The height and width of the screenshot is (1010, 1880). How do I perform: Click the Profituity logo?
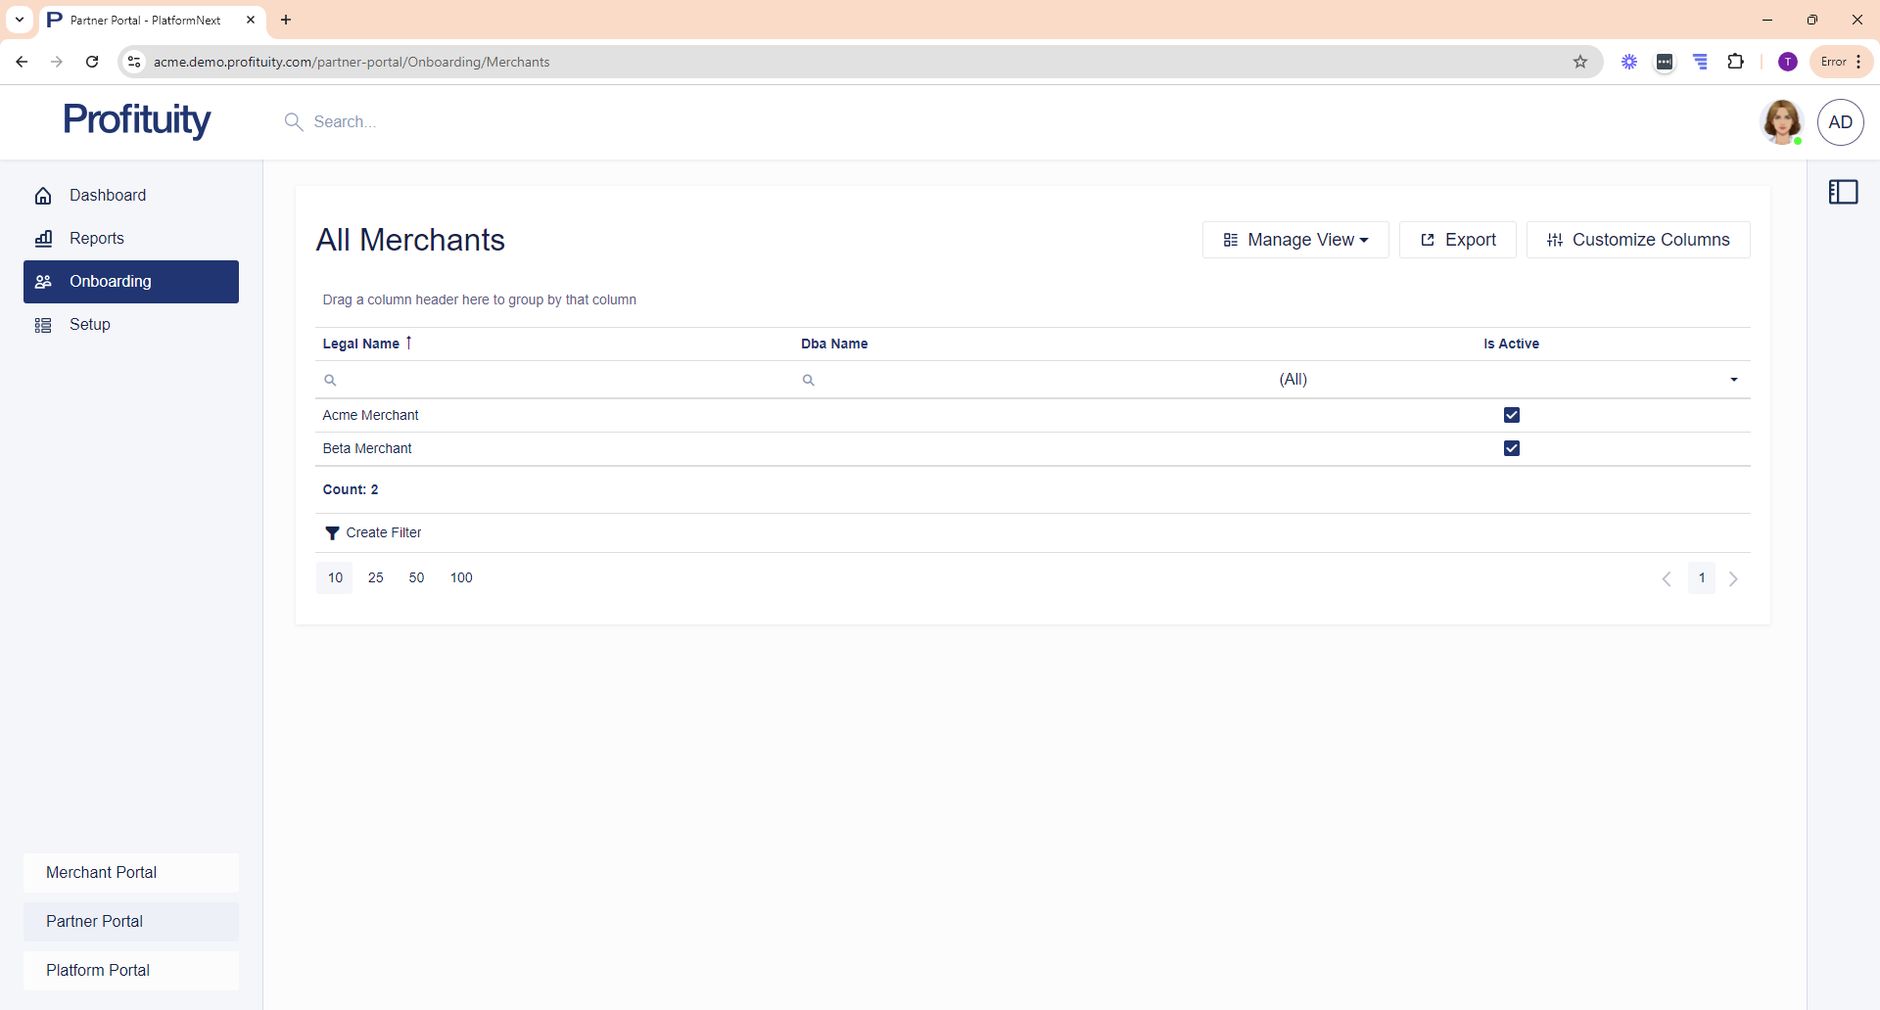click(x=137, y=120)
